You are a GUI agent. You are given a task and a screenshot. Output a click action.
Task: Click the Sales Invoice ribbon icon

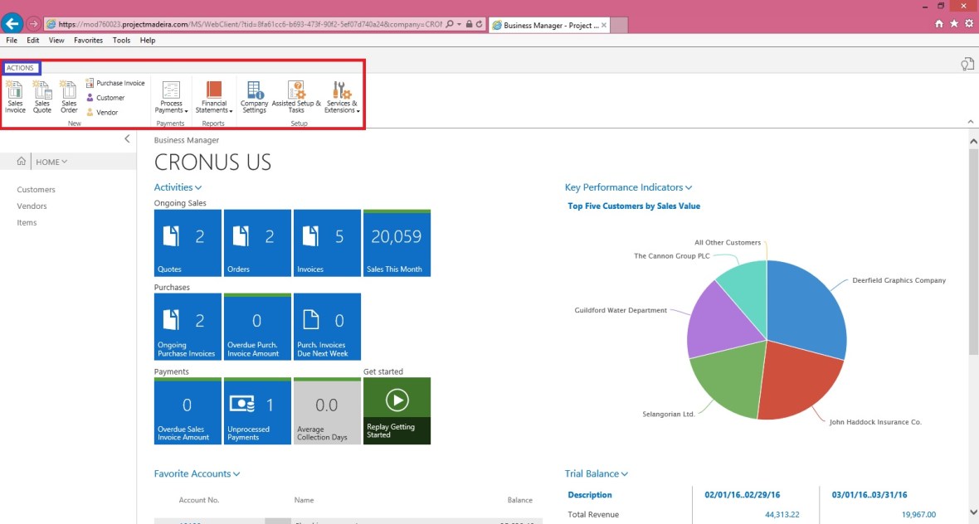[15, 95]
